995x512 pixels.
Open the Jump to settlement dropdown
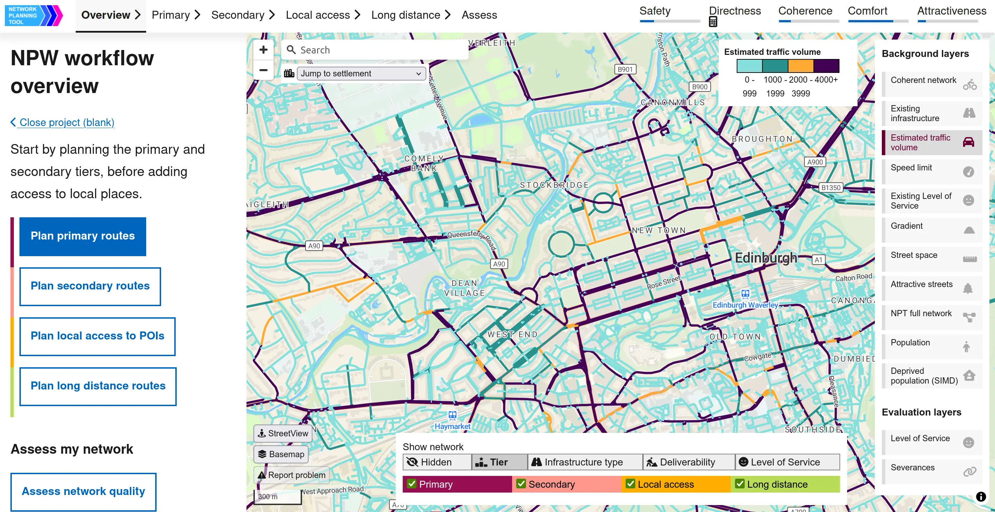[x=361, y=73]
